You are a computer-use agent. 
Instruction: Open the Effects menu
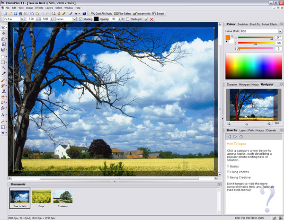click(x=39, y=8)
